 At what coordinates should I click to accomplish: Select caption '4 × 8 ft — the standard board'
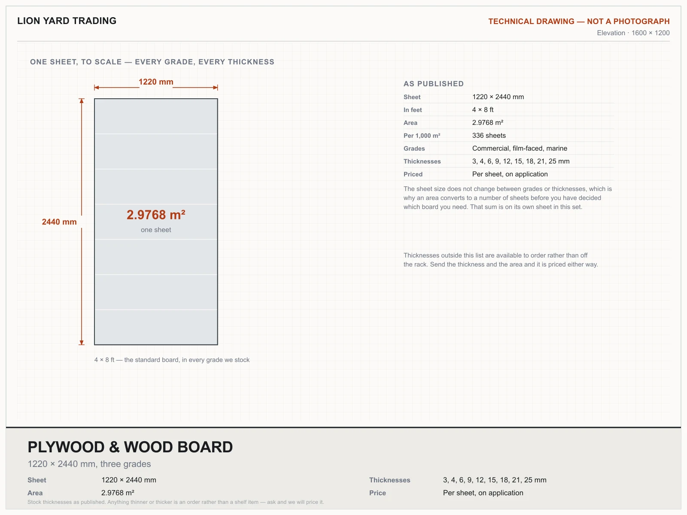coord(172,360)
